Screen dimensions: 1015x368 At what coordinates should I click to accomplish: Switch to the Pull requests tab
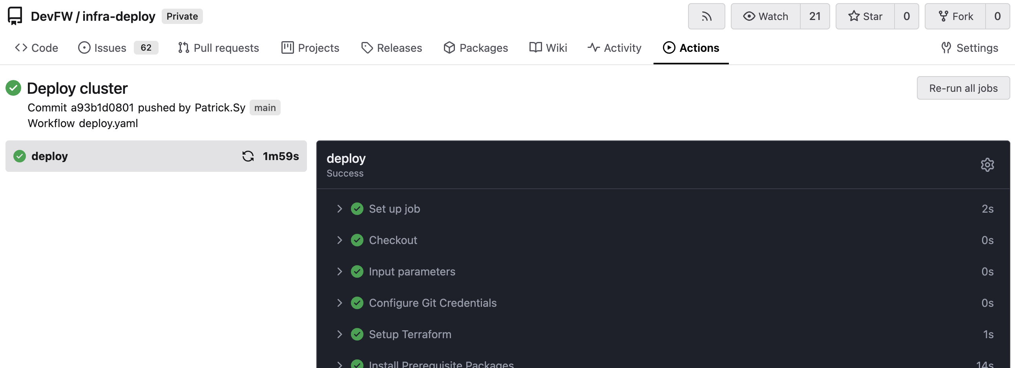(x=219, y=48)
